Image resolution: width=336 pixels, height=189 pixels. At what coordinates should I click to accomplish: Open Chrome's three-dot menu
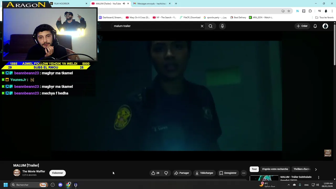[x=332, y=11]
